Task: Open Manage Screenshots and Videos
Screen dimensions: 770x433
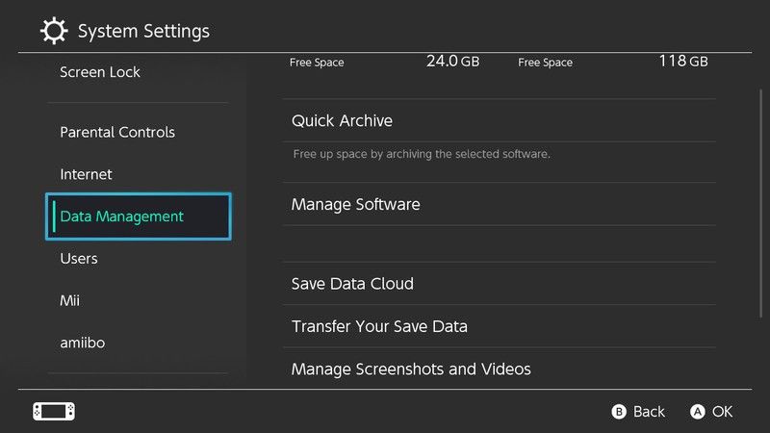Action: [411, 369]
